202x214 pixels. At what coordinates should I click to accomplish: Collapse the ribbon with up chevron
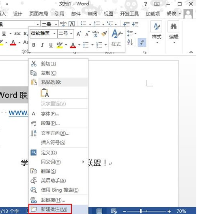191,52
